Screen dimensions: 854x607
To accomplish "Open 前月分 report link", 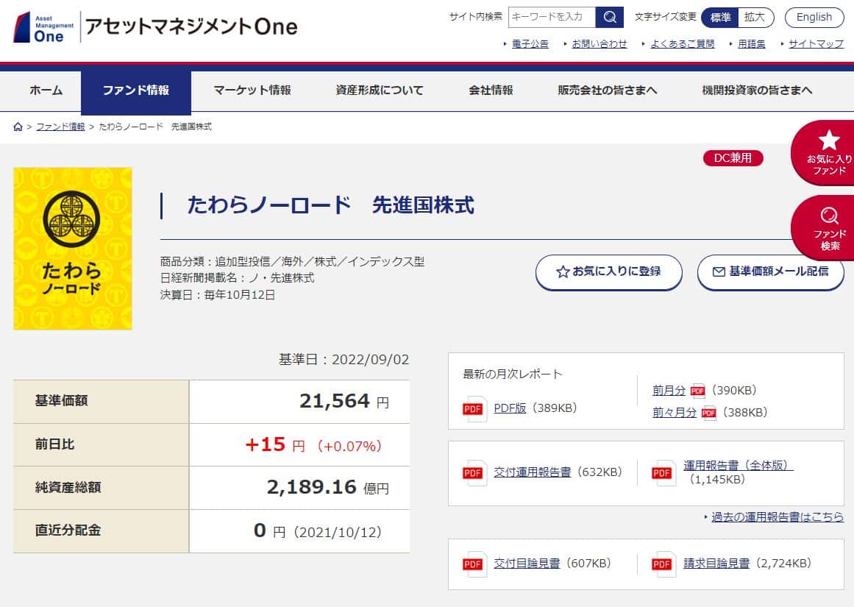I will 669,390.
